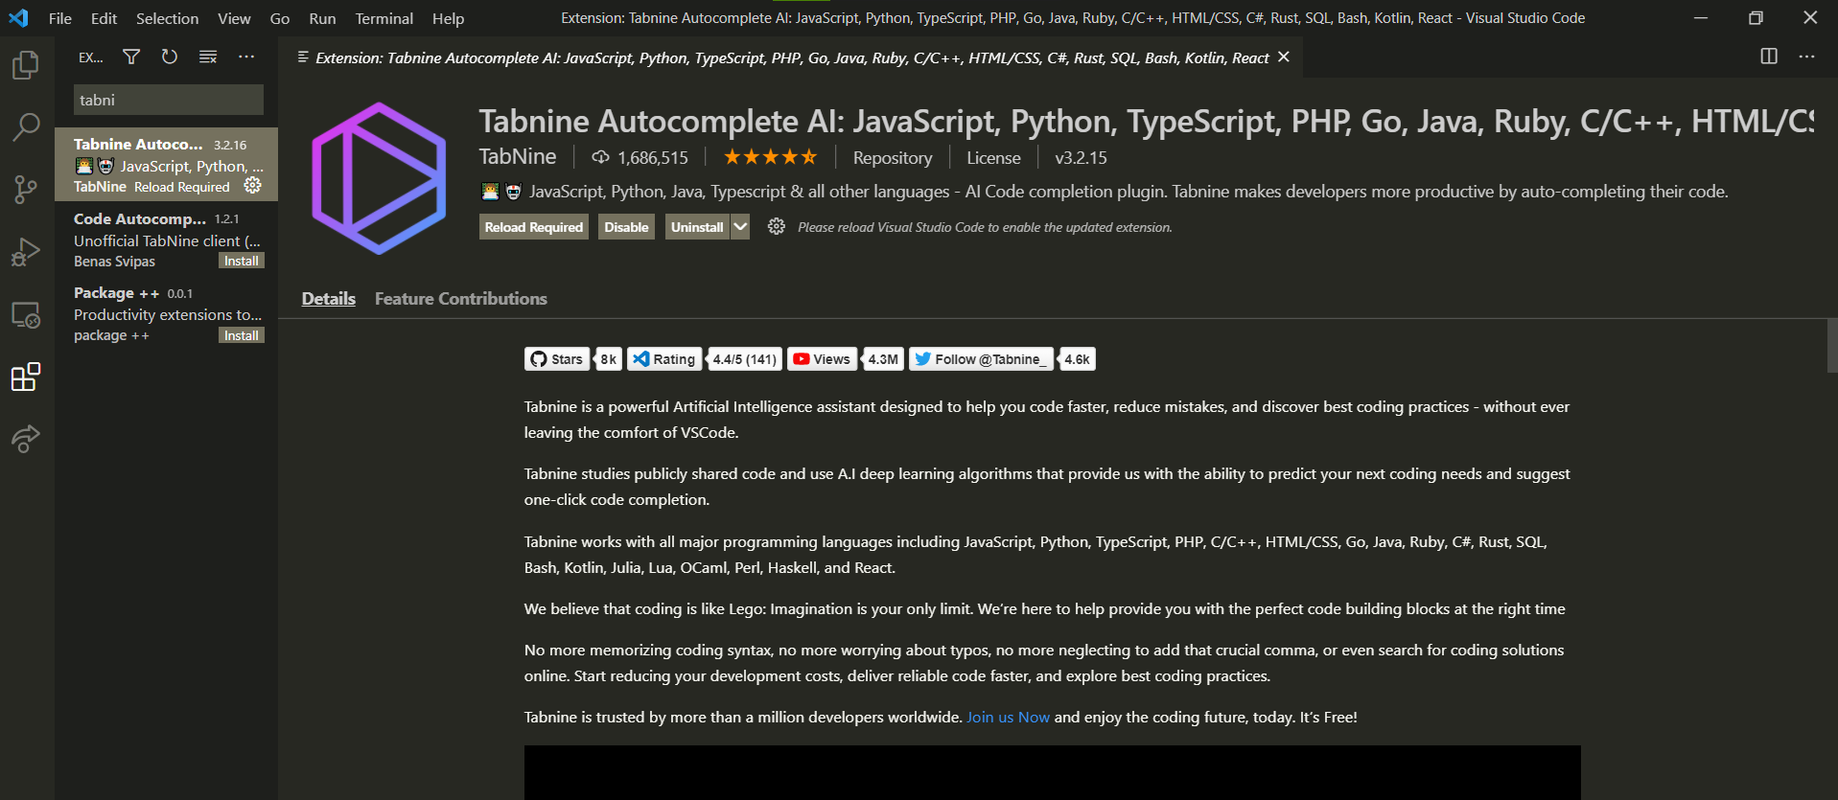The height and width of the screenshot is (800, 1838).
Task: Open the Follow @Tabnine_ Twitter badge
Action: tap(981, 359)
